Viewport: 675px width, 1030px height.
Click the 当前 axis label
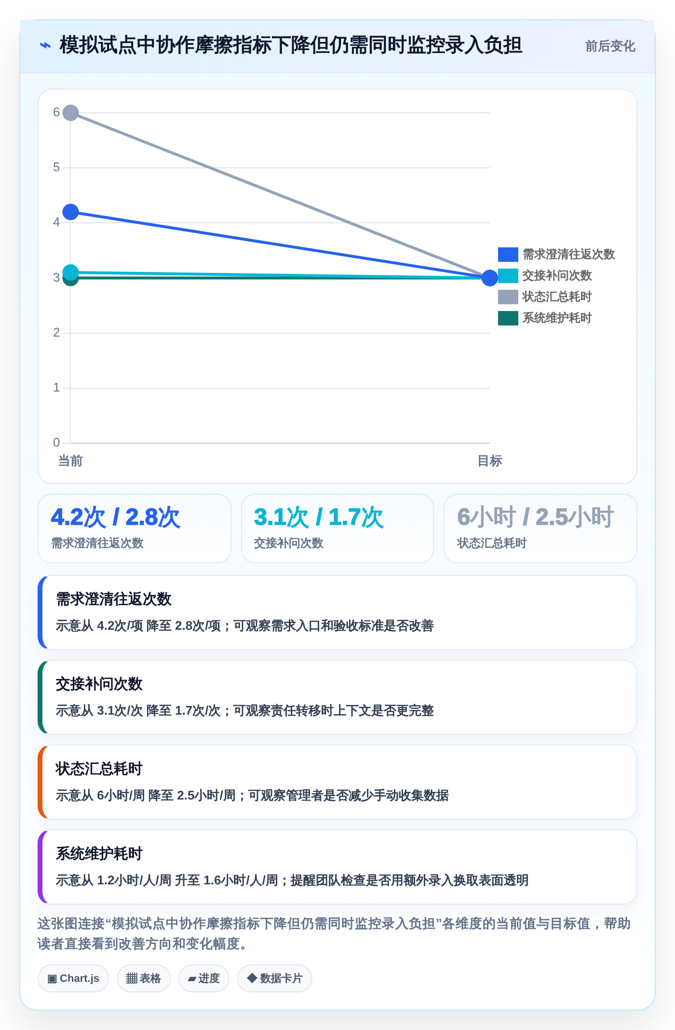tap(70, 461)
